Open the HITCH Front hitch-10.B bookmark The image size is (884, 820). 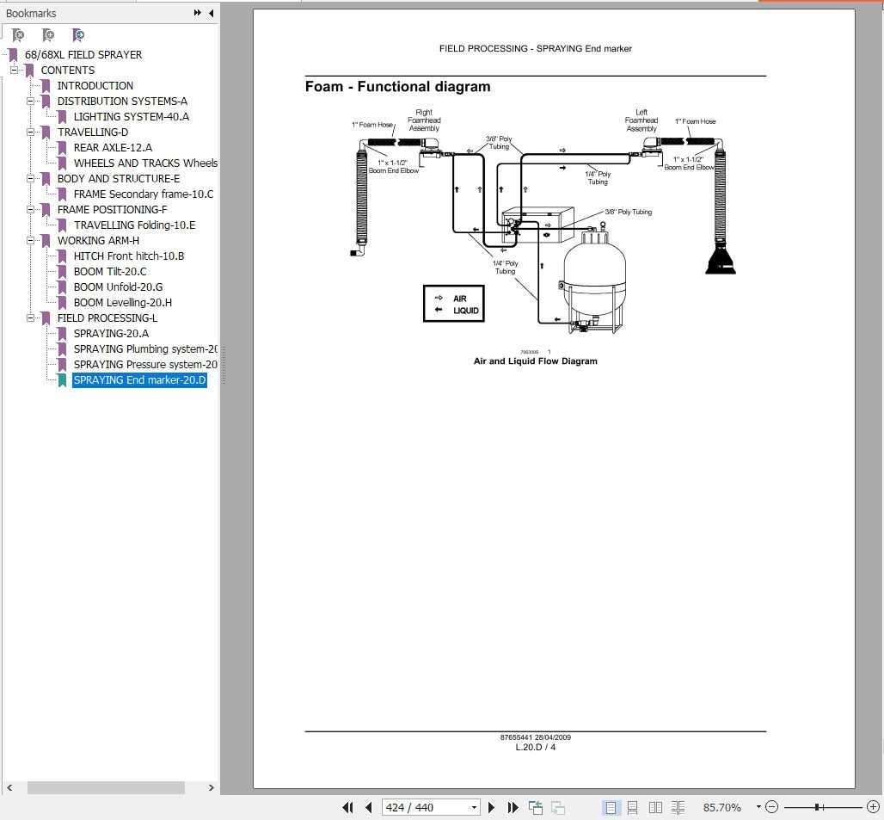[129, 256]
